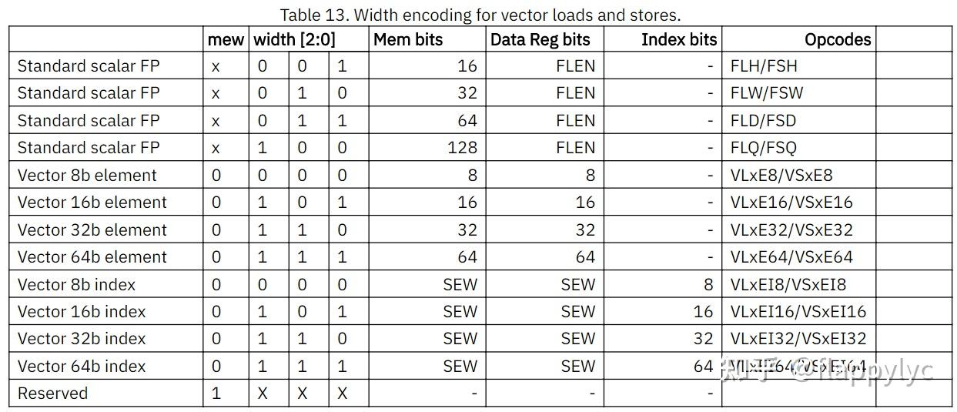Viewport: 957px width, 412px height.
Task: Click the 128 Mem bits cell
Action: click(x=462, y=148)
